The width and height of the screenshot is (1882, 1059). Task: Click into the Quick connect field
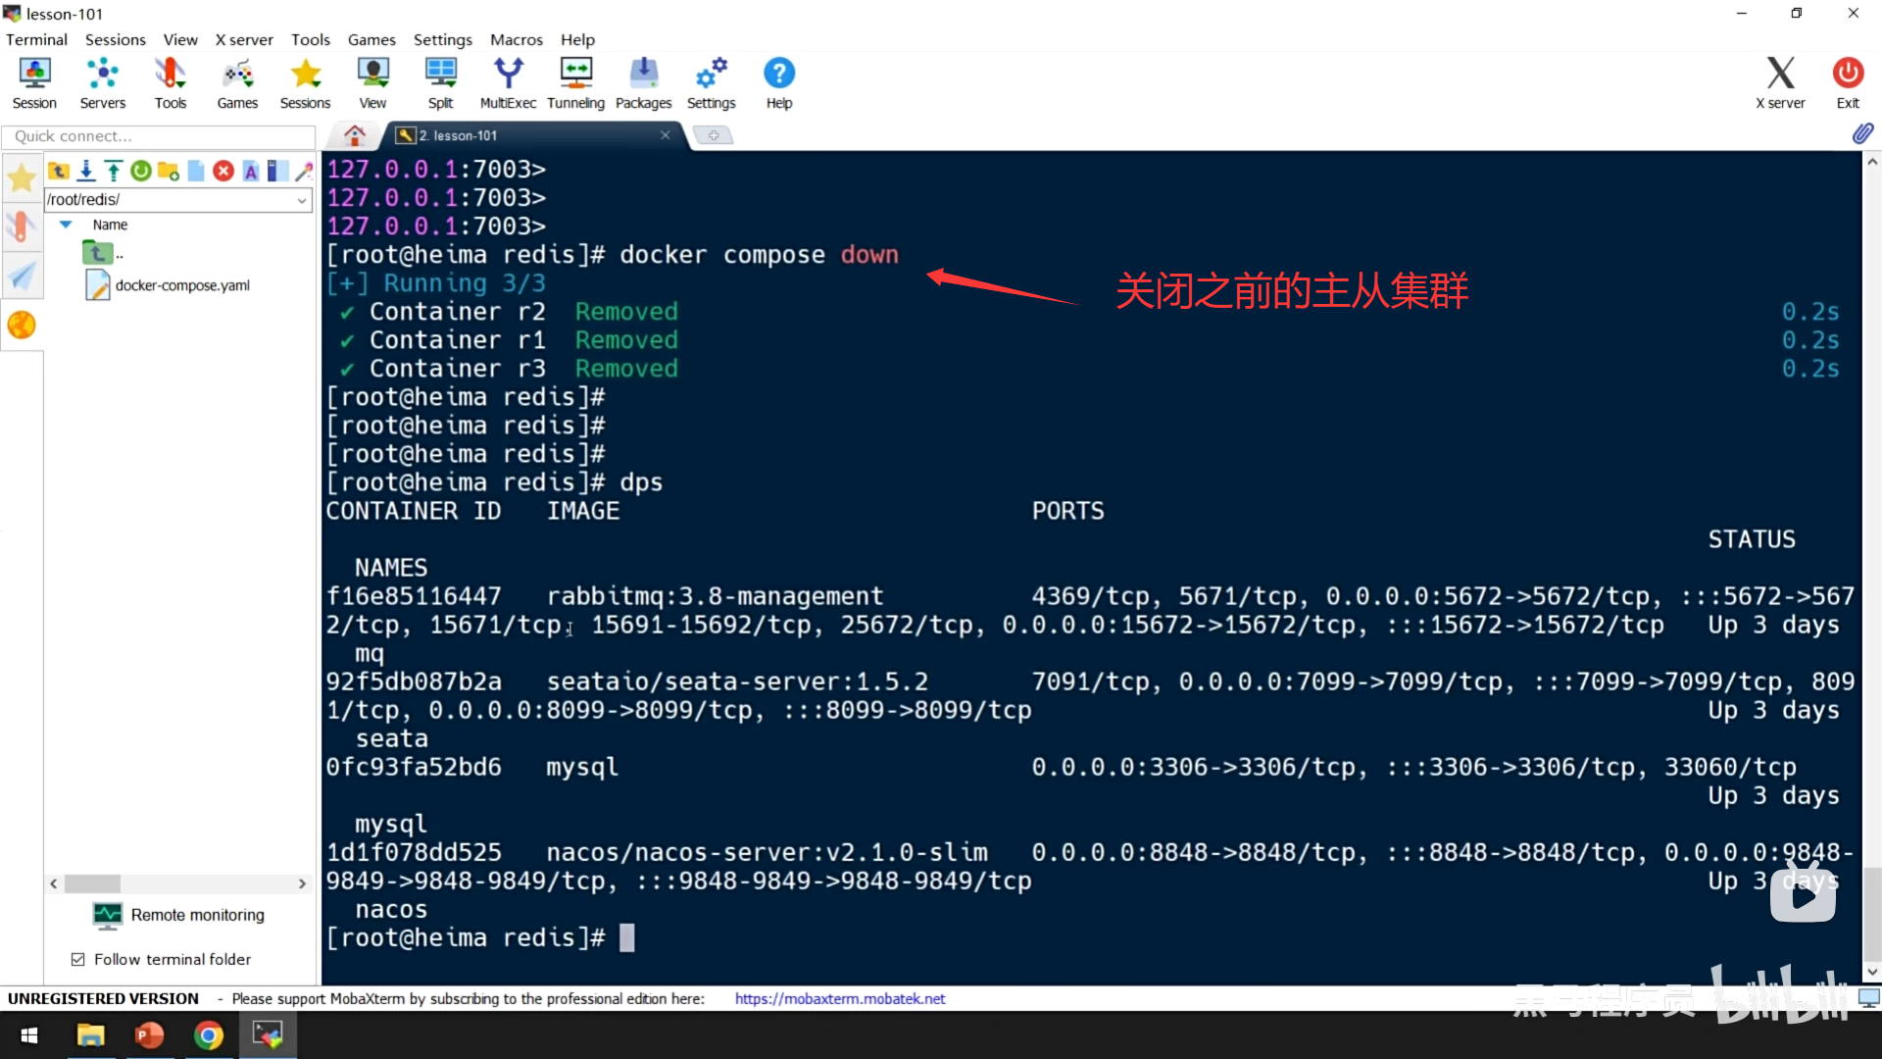click(157, 136)
